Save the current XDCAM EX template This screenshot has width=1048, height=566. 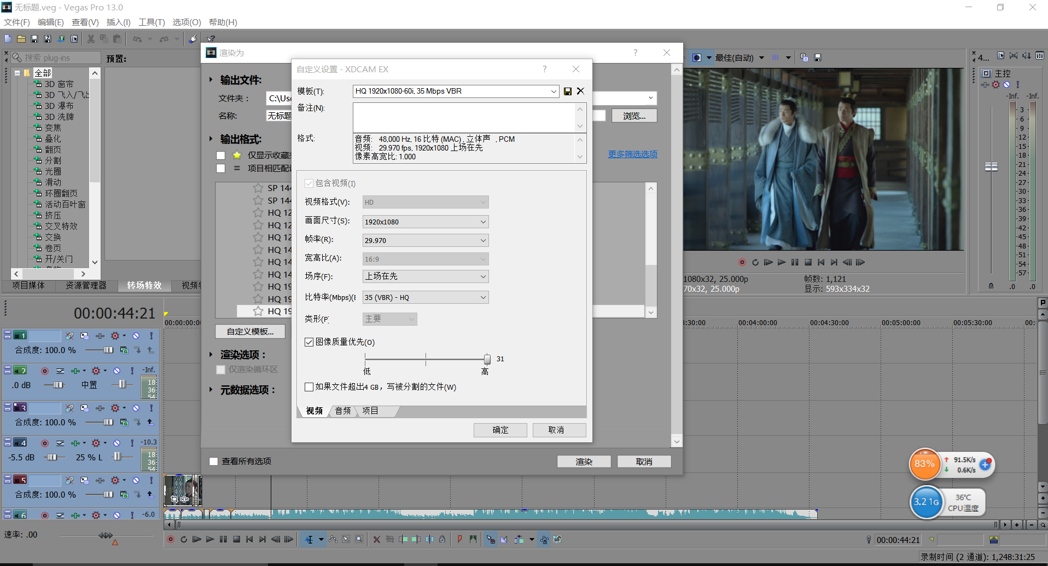pos(568,91)
